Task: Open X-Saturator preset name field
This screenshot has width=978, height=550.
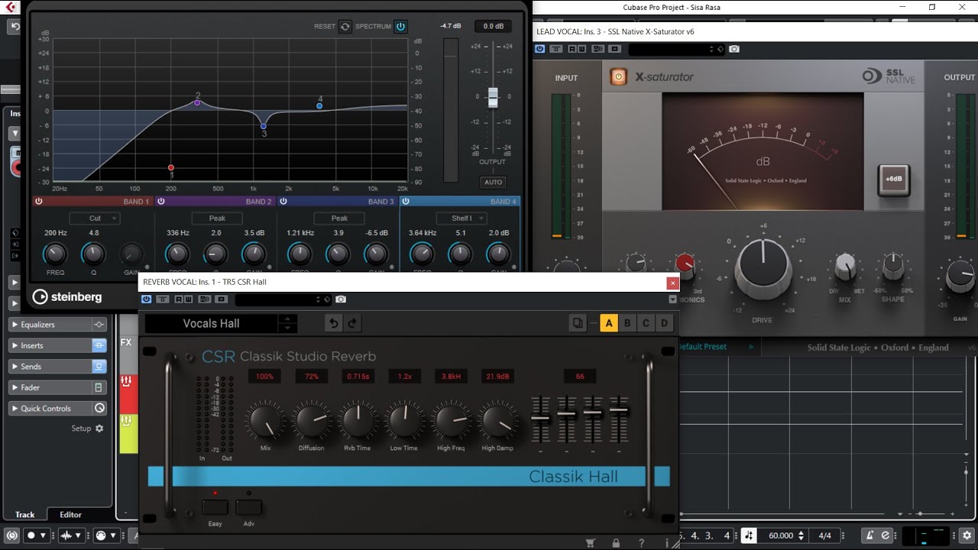Action: click(x=676, y=49)
